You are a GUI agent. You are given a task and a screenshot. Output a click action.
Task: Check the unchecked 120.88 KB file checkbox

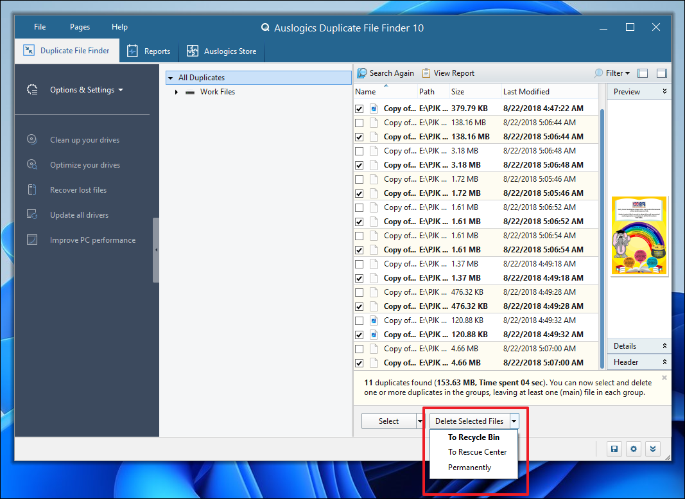click(x=359, y=320)
